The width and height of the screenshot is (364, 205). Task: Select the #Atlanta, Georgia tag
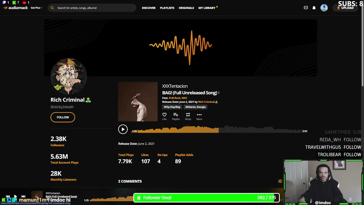click(x=195, y=107)
